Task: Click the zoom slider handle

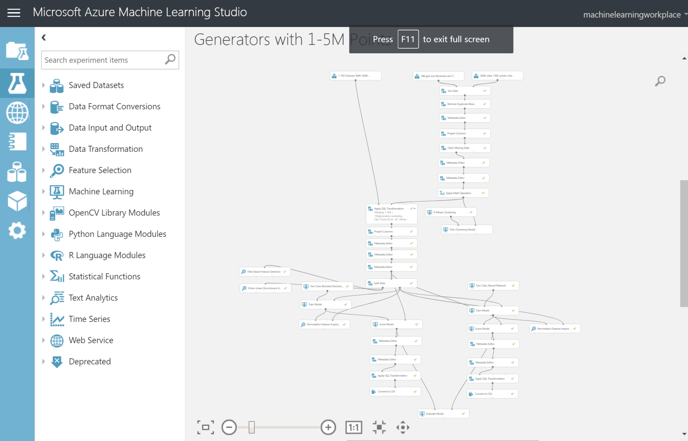Action: (252, 427)
